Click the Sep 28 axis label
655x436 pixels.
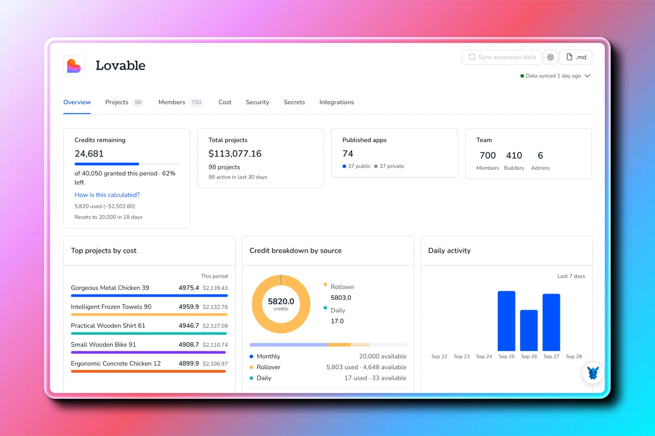(x=574, y=357)
